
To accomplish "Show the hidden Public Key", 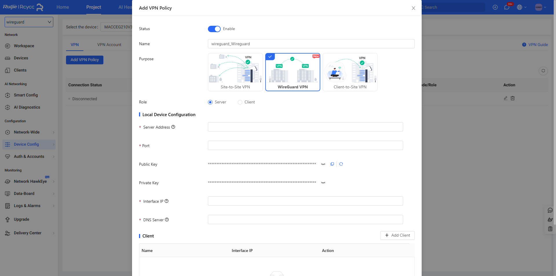I will [x=323, y=164].
